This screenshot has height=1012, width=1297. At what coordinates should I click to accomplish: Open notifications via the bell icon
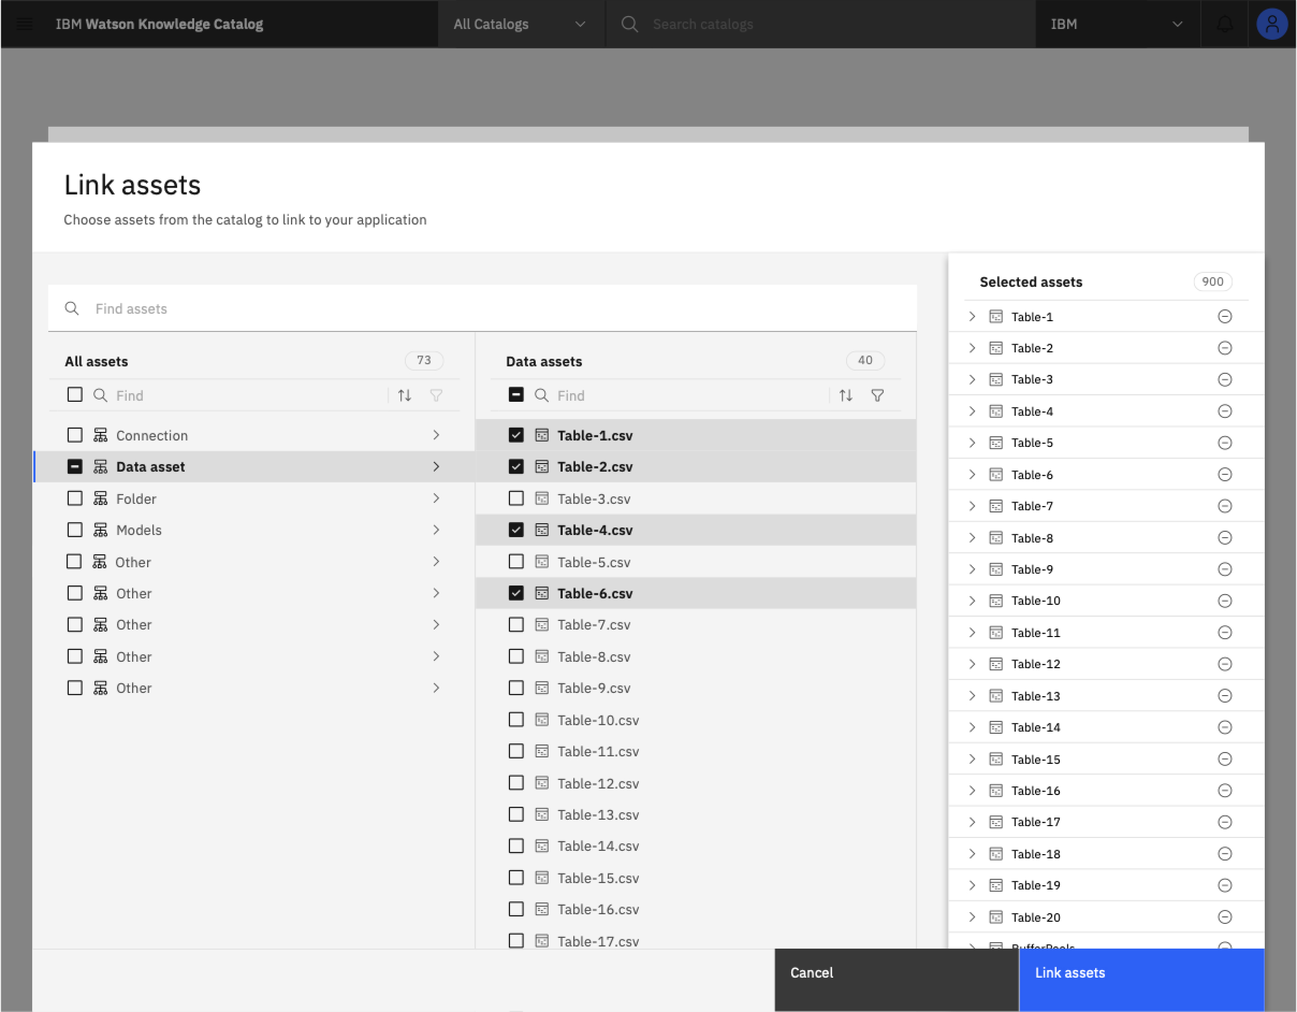(1224, 24)
